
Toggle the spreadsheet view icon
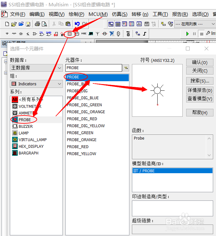[x=118, y=24]
